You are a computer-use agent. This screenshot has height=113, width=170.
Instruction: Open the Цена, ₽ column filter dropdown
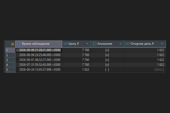87,44
